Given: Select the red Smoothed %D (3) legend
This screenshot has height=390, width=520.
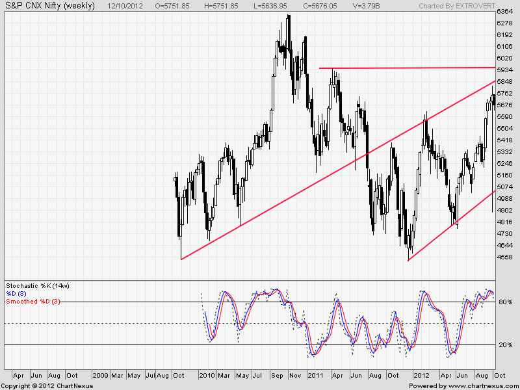Looking at the screenshot, I should coord(32,302).
